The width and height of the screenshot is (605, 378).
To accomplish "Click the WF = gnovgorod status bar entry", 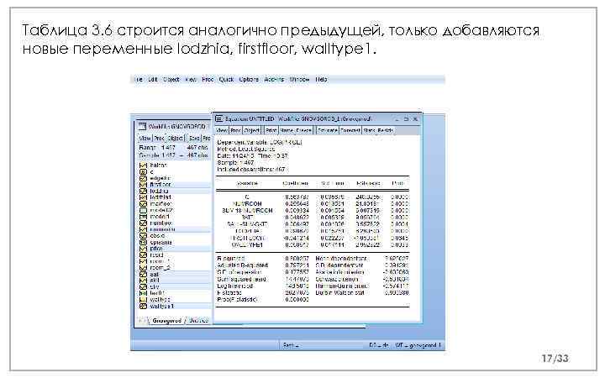I will point(418,345).
